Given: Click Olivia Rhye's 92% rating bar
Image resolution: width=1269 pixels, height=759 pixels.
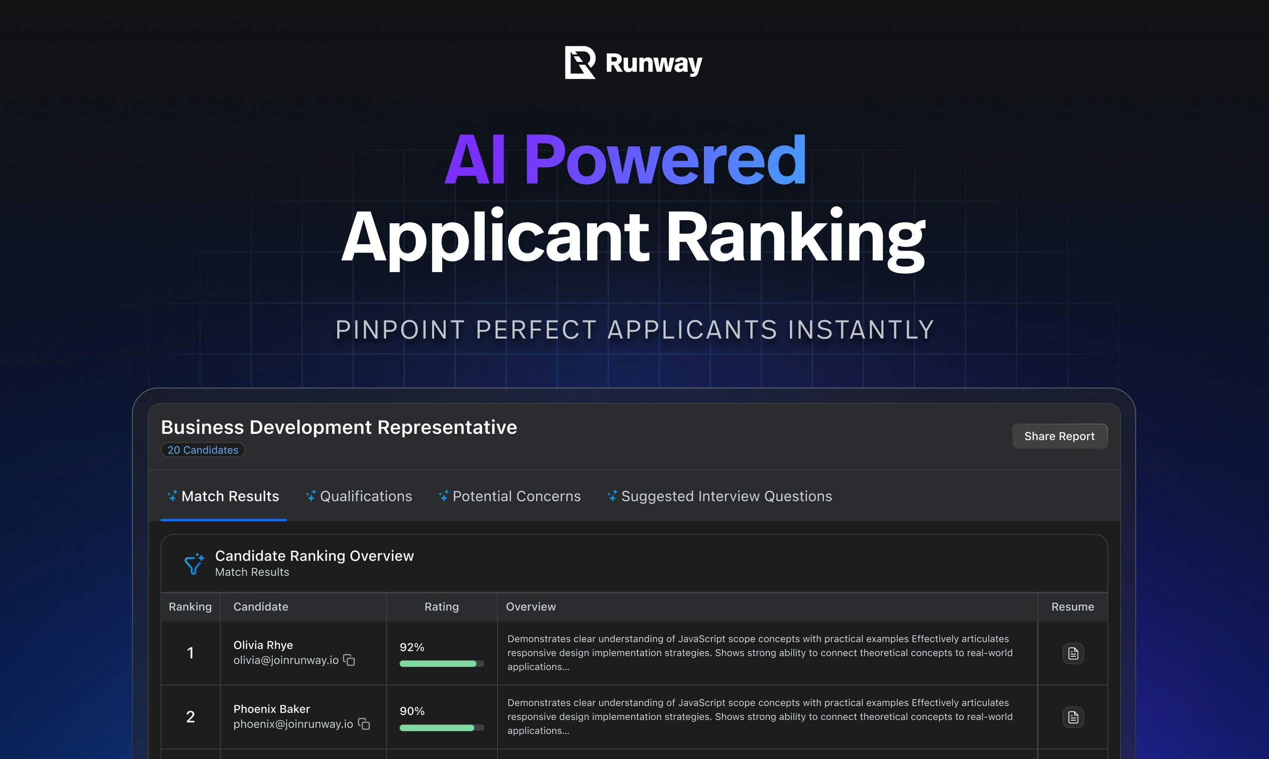Looking at the screenshot, I should tap(441, 664).
